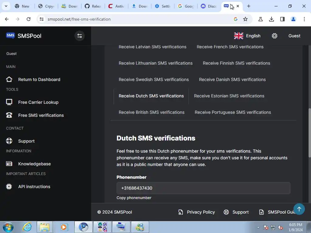The image size is (311, 233).
Task: Select Receive French SMS verifications
Action: (x=230, y=47)
